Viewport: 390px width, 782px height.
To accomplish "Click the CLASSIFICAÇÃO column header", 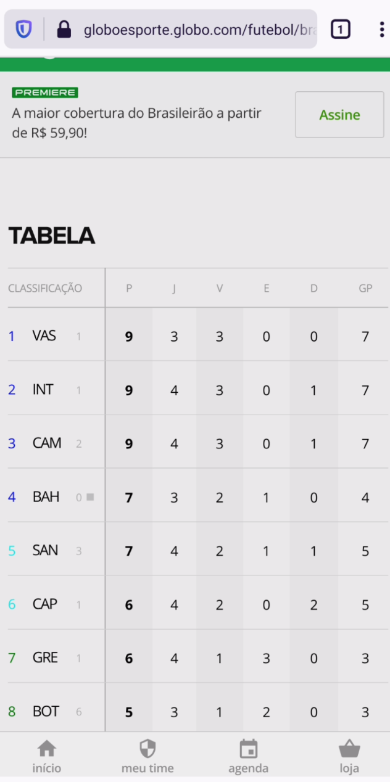I will [45, 288].
